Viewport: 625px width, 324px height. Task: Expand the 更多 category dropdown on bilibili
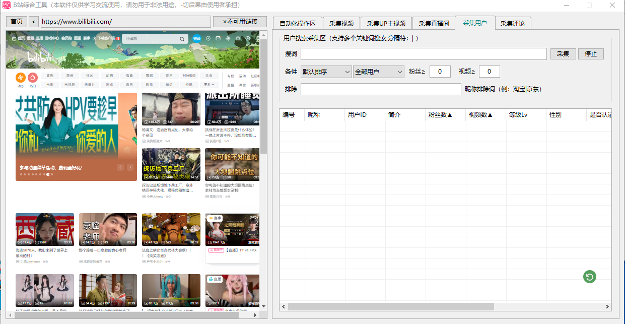209,85
